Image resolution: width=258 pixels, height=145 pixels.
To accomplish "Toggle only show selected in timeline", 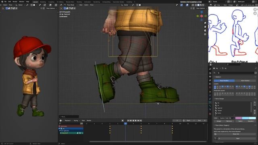I will tap(81, 124).
